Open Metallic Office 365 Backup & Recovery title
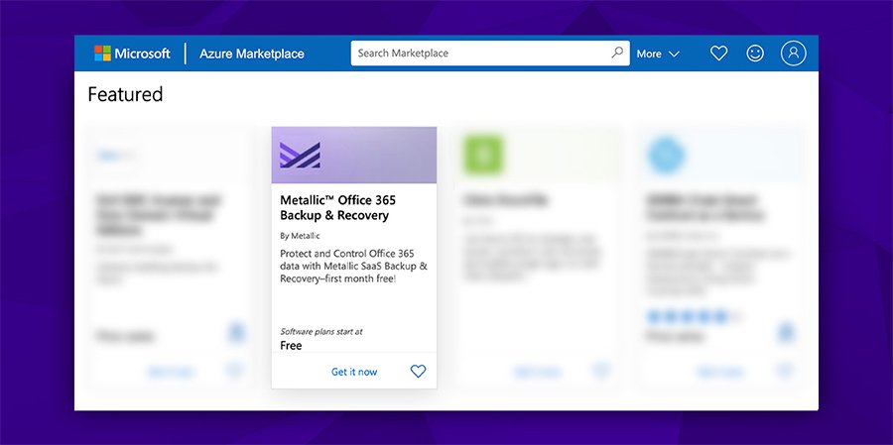The width and height of the screenshot is (893, 445). tap(337, 207)
